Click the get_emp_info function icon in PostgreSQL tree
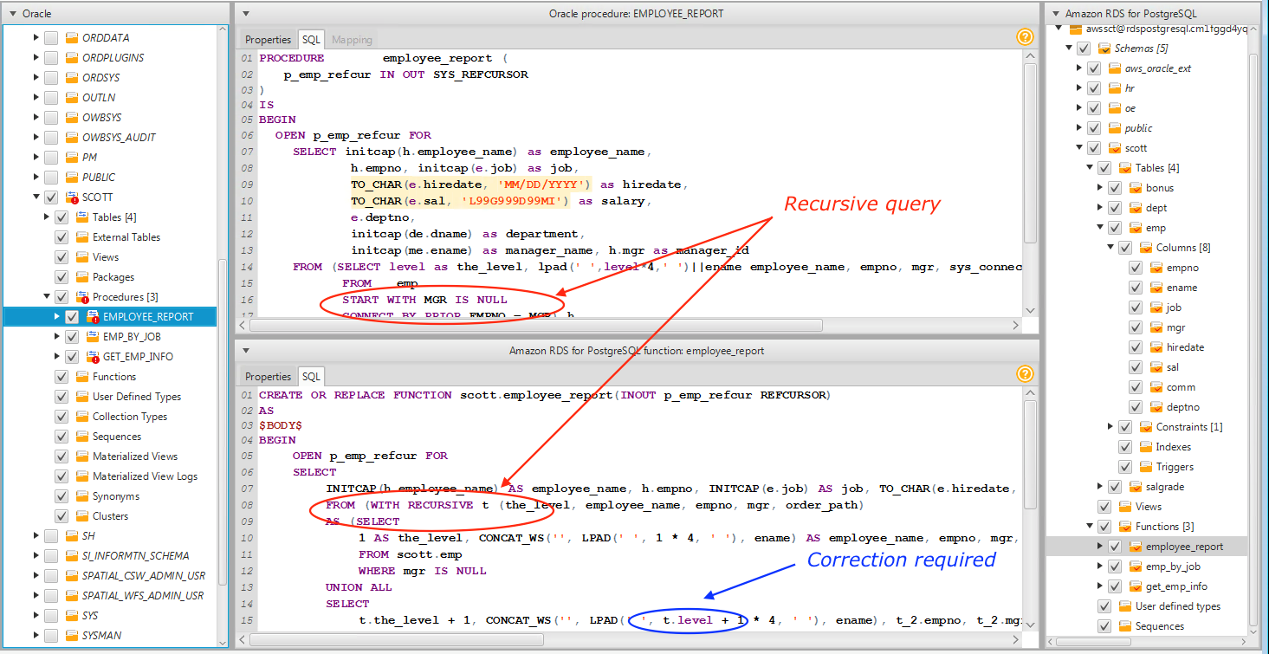Screen dimensions: 1269x654 (1136, 586)
